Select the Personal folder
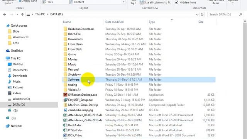247x139 pixels. (x=71, y=69)
